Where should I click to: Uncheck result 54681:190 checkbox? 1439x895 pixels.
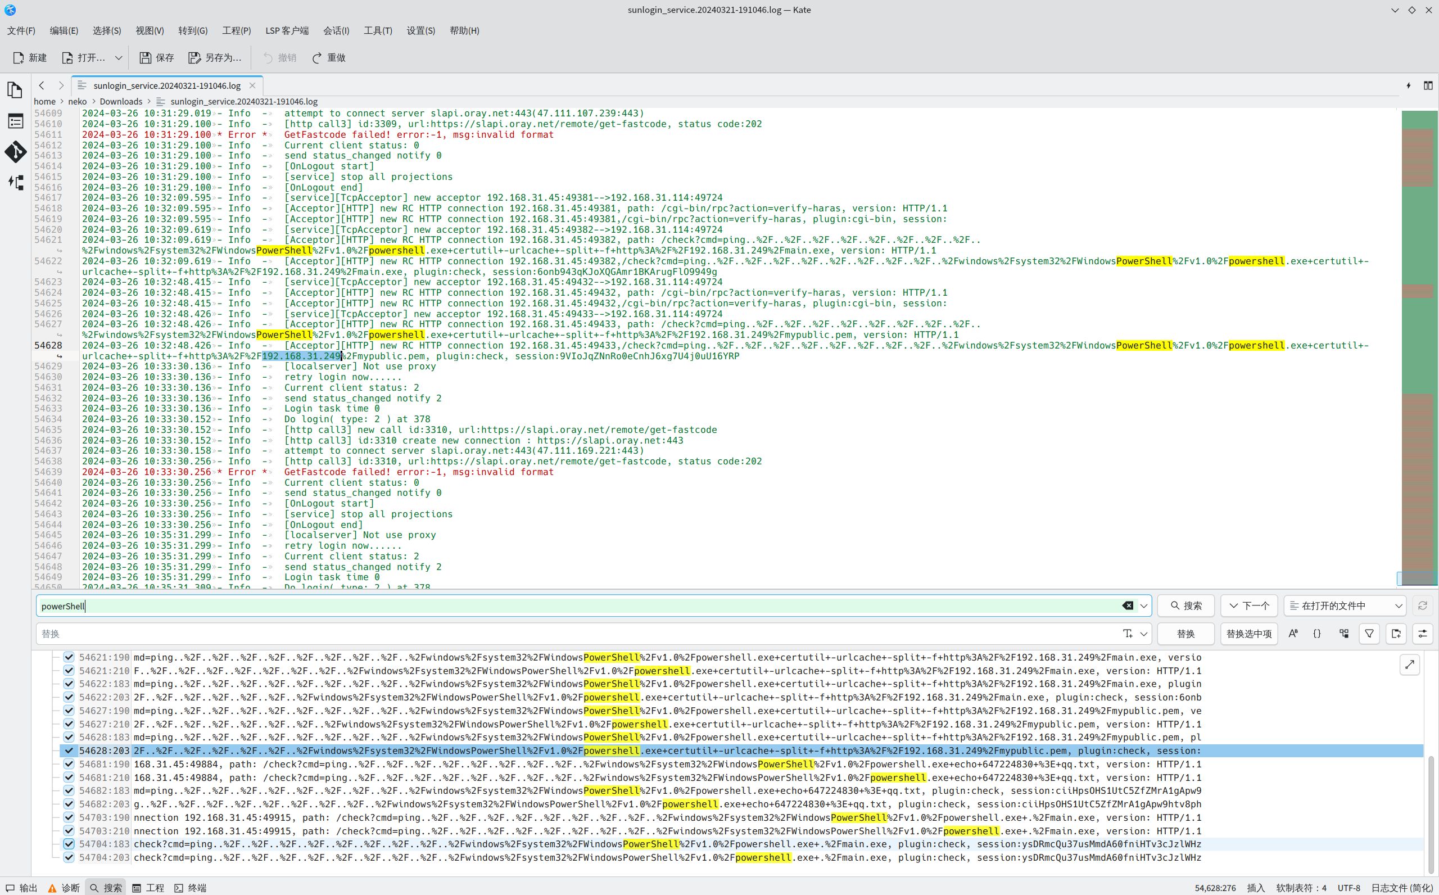click(x=69, y=764)
